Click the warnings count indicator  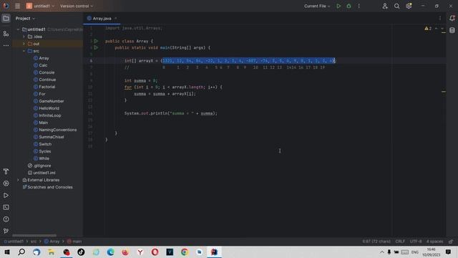[x=428, y=29]
